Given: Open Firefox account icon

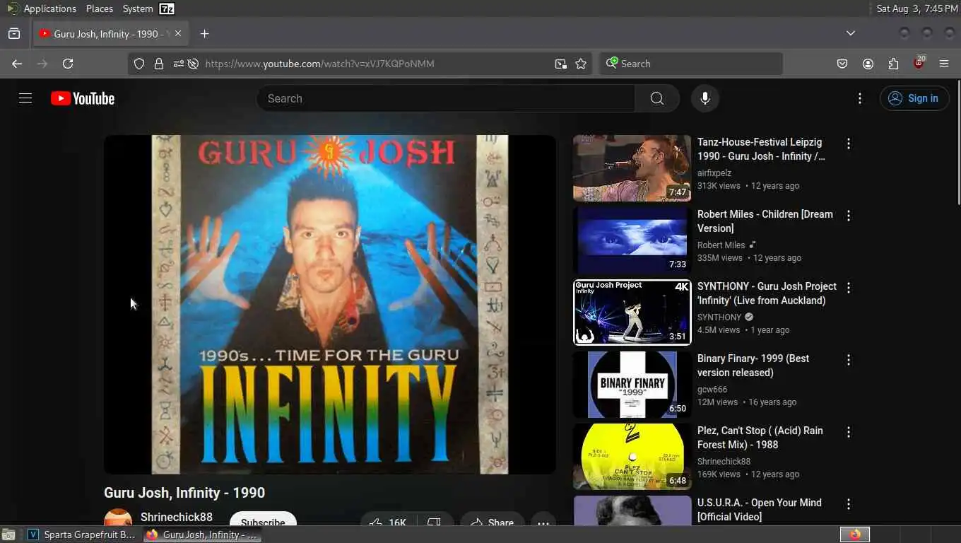Looking at the screenshot, I should (x=868, y=64).
